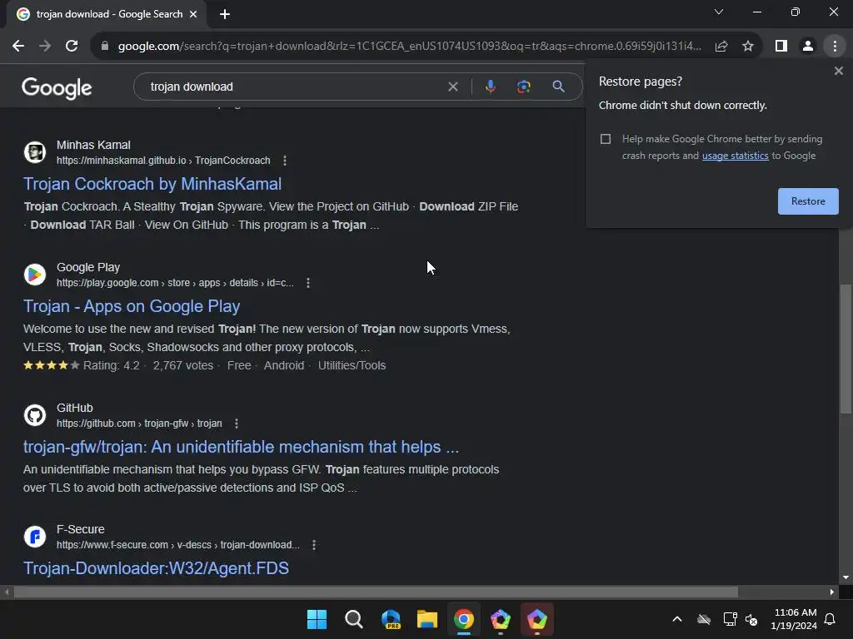Open more options for Minhas Kamal result

coord(285,161)
